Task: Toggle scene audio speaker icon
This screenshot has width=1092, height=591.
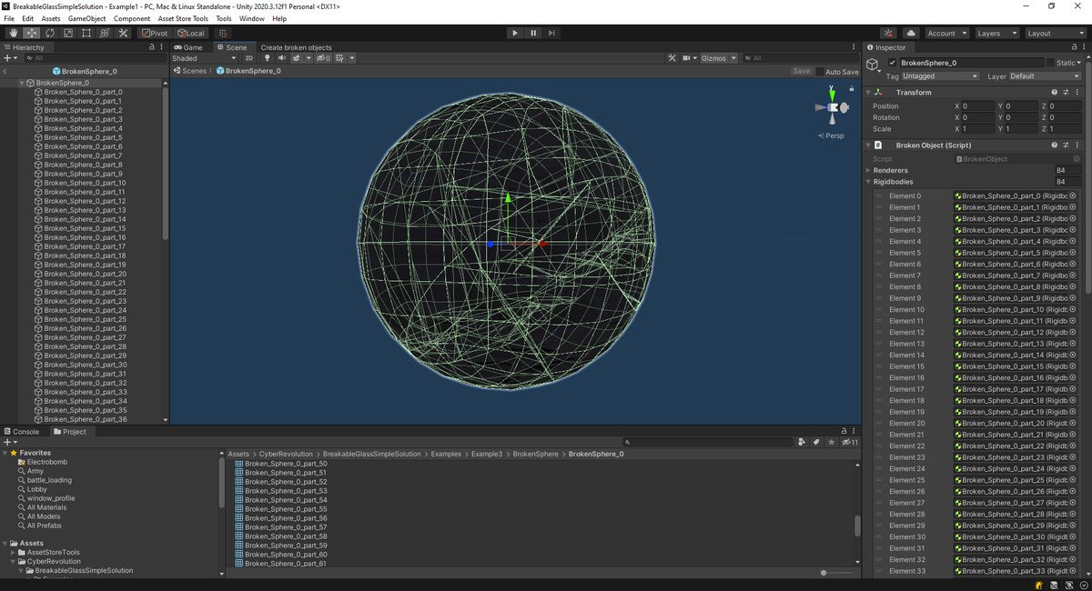Action: (281, 58)
